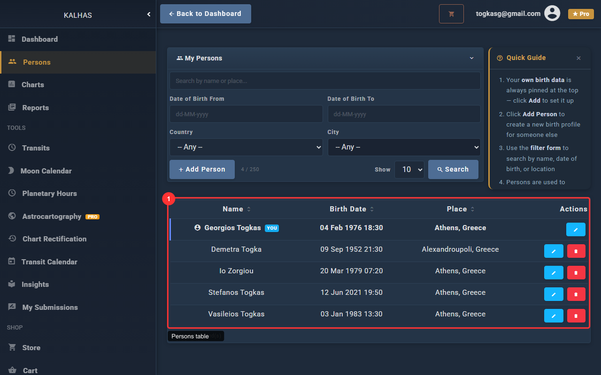
Task: Close the Quick Guide panel
Action: [x=578, y=58]
